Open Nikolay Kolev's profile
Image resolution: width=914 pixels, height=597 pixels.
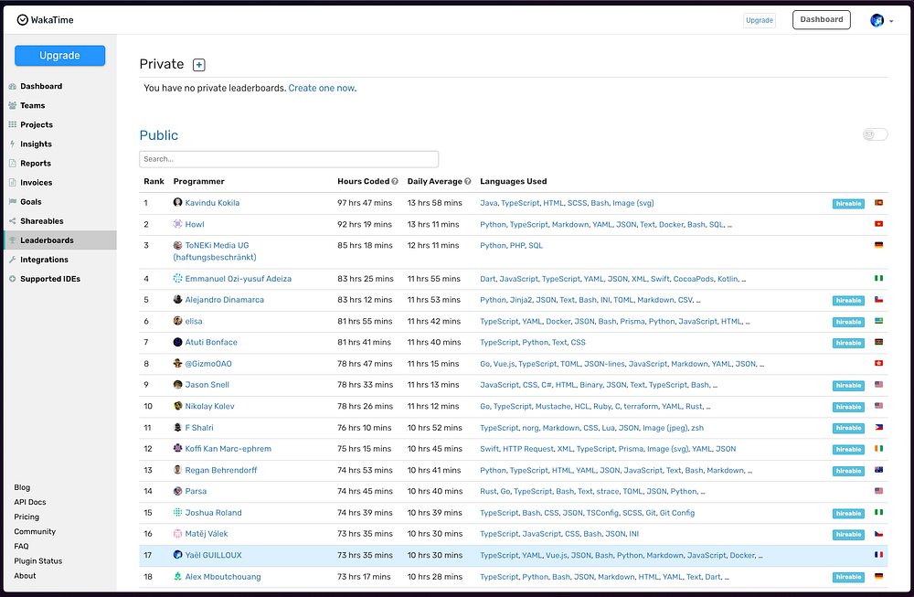coord(210,406)
